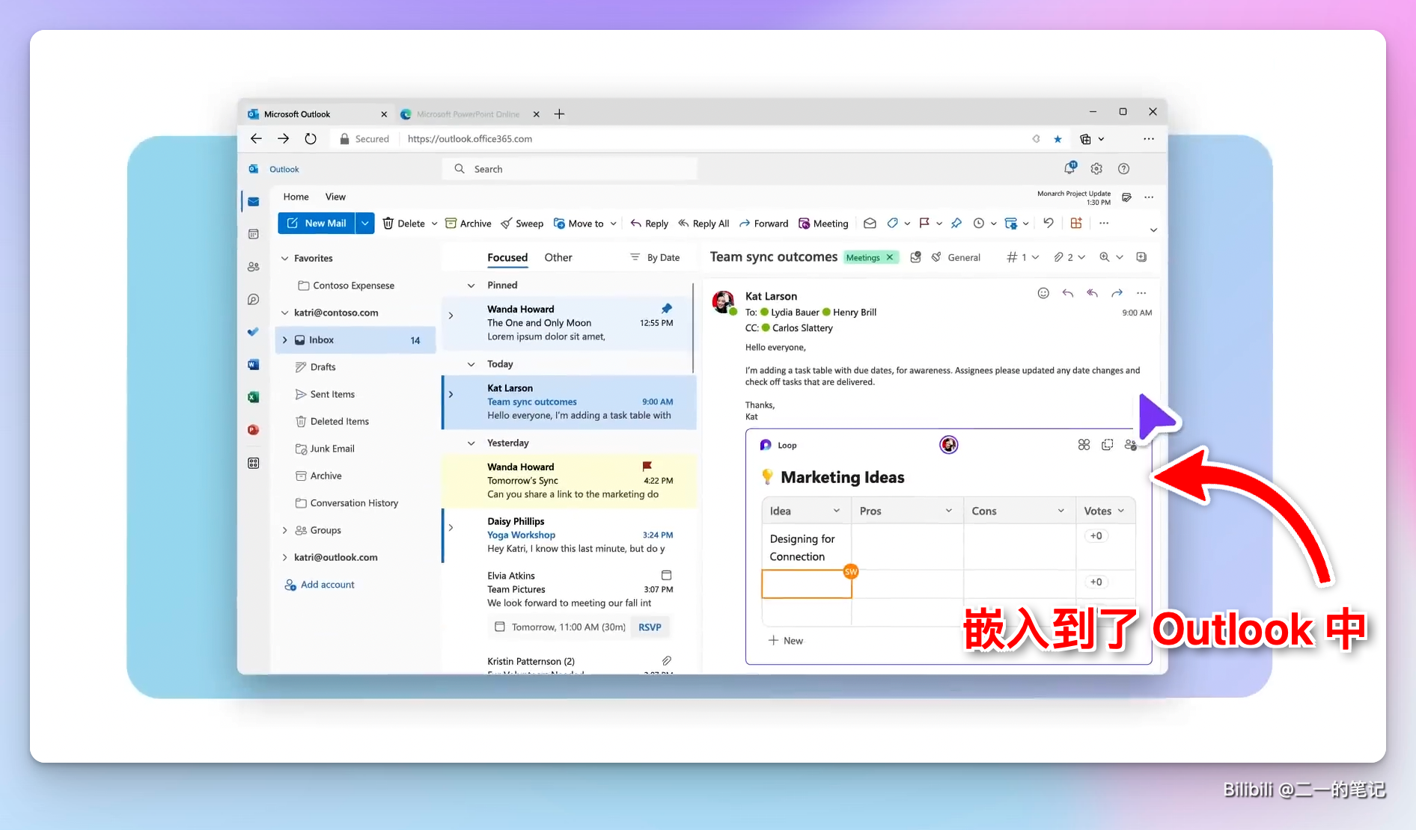This screenshot has height=830, width=1416.
Task: Open the Move to dropdown arrow
Action: [x=614, y=224]
